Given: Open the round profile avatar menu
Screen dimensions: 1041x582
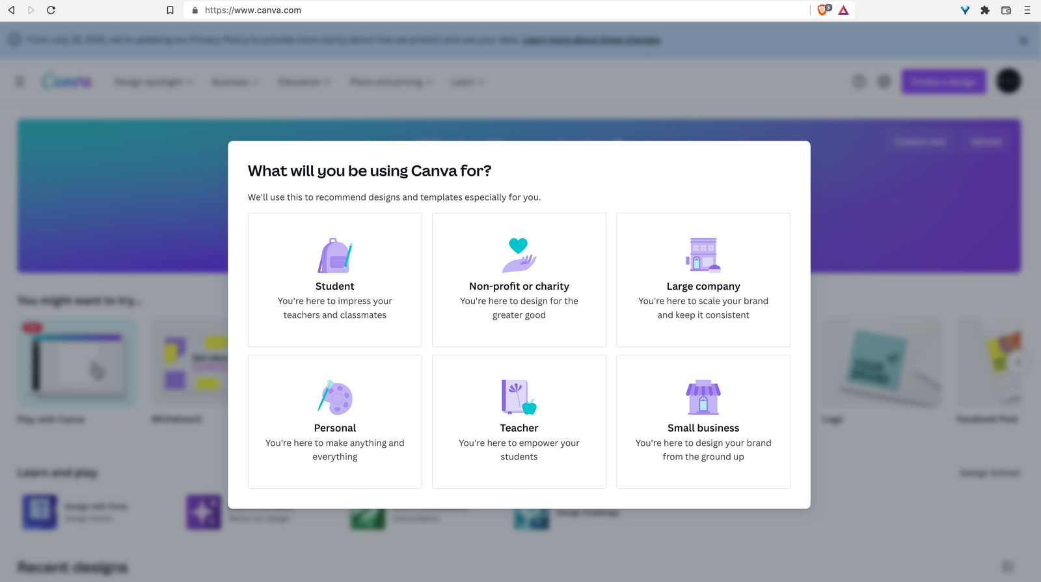Looking at the screenshot, I should [x=1008, y=81].
